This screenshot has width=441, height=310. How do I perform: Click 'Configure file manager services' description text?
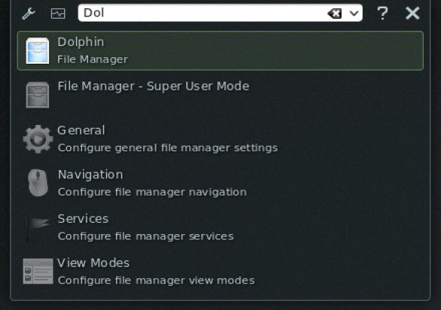coord(145,236)
